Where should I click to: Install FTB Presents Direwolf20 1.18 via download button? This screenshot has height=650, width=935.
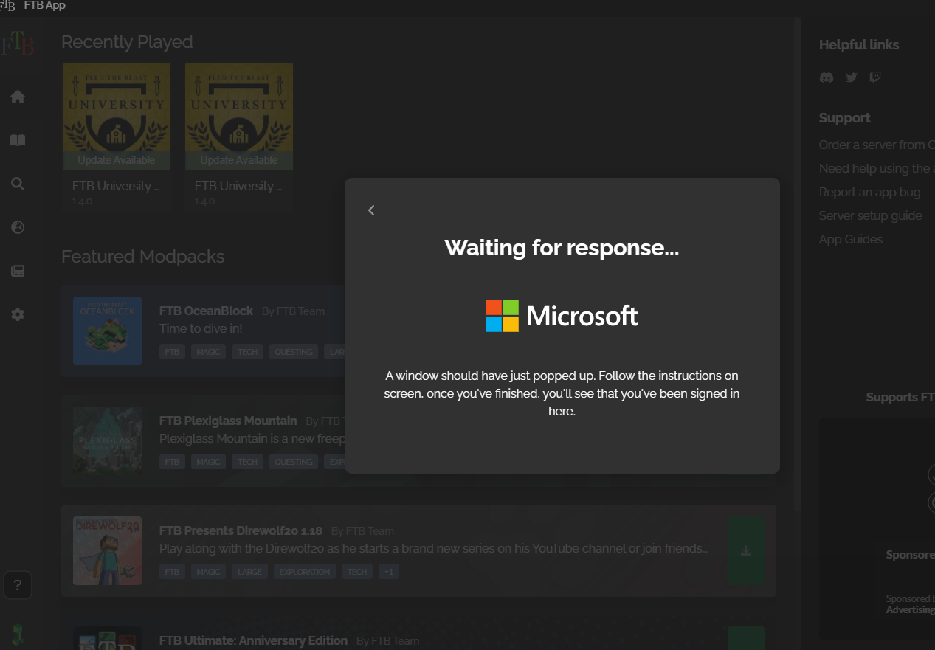(746, 551)
